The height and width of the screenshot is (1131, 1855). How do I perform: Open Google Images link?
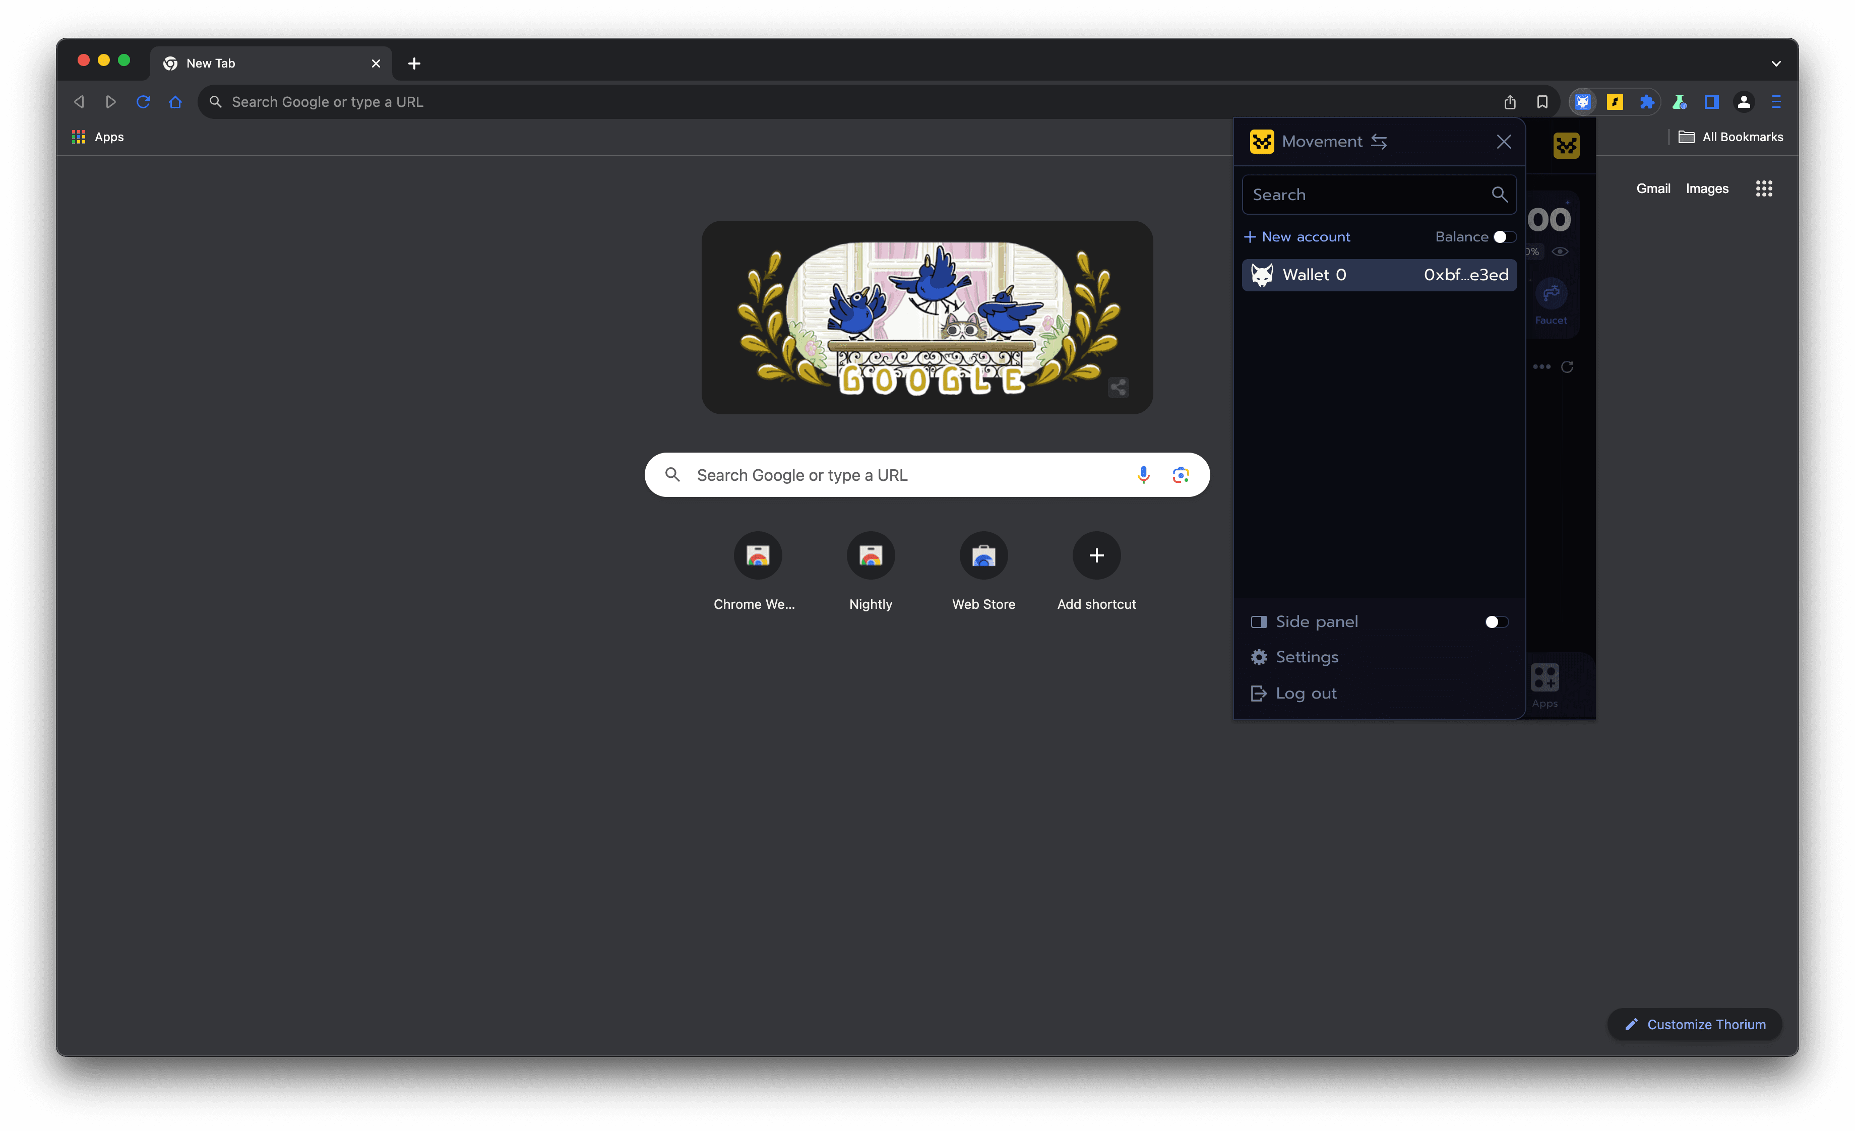(x=1707, y=188)
